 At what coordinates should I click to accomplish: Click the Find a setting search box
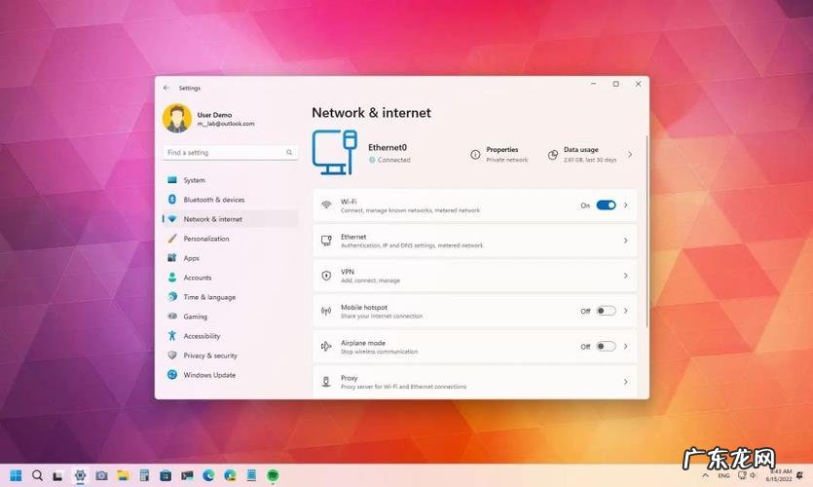click(x=230, y=153)
